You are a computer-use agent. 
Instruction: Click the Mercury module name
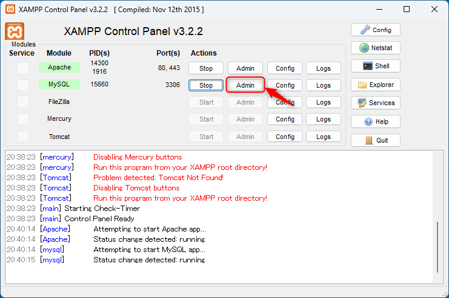point(59,118)
